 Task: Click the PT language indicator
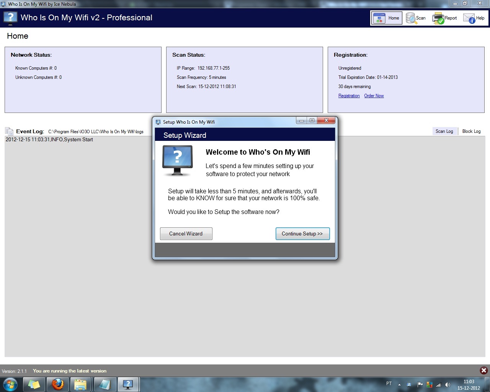[x=389, y=384]
